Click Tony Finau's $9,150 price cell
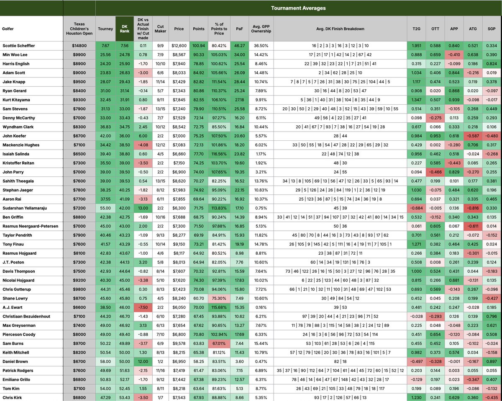Image resolution: width=502 pixels, height=401 pixels. pyautogui.click(x=179, y=244)
